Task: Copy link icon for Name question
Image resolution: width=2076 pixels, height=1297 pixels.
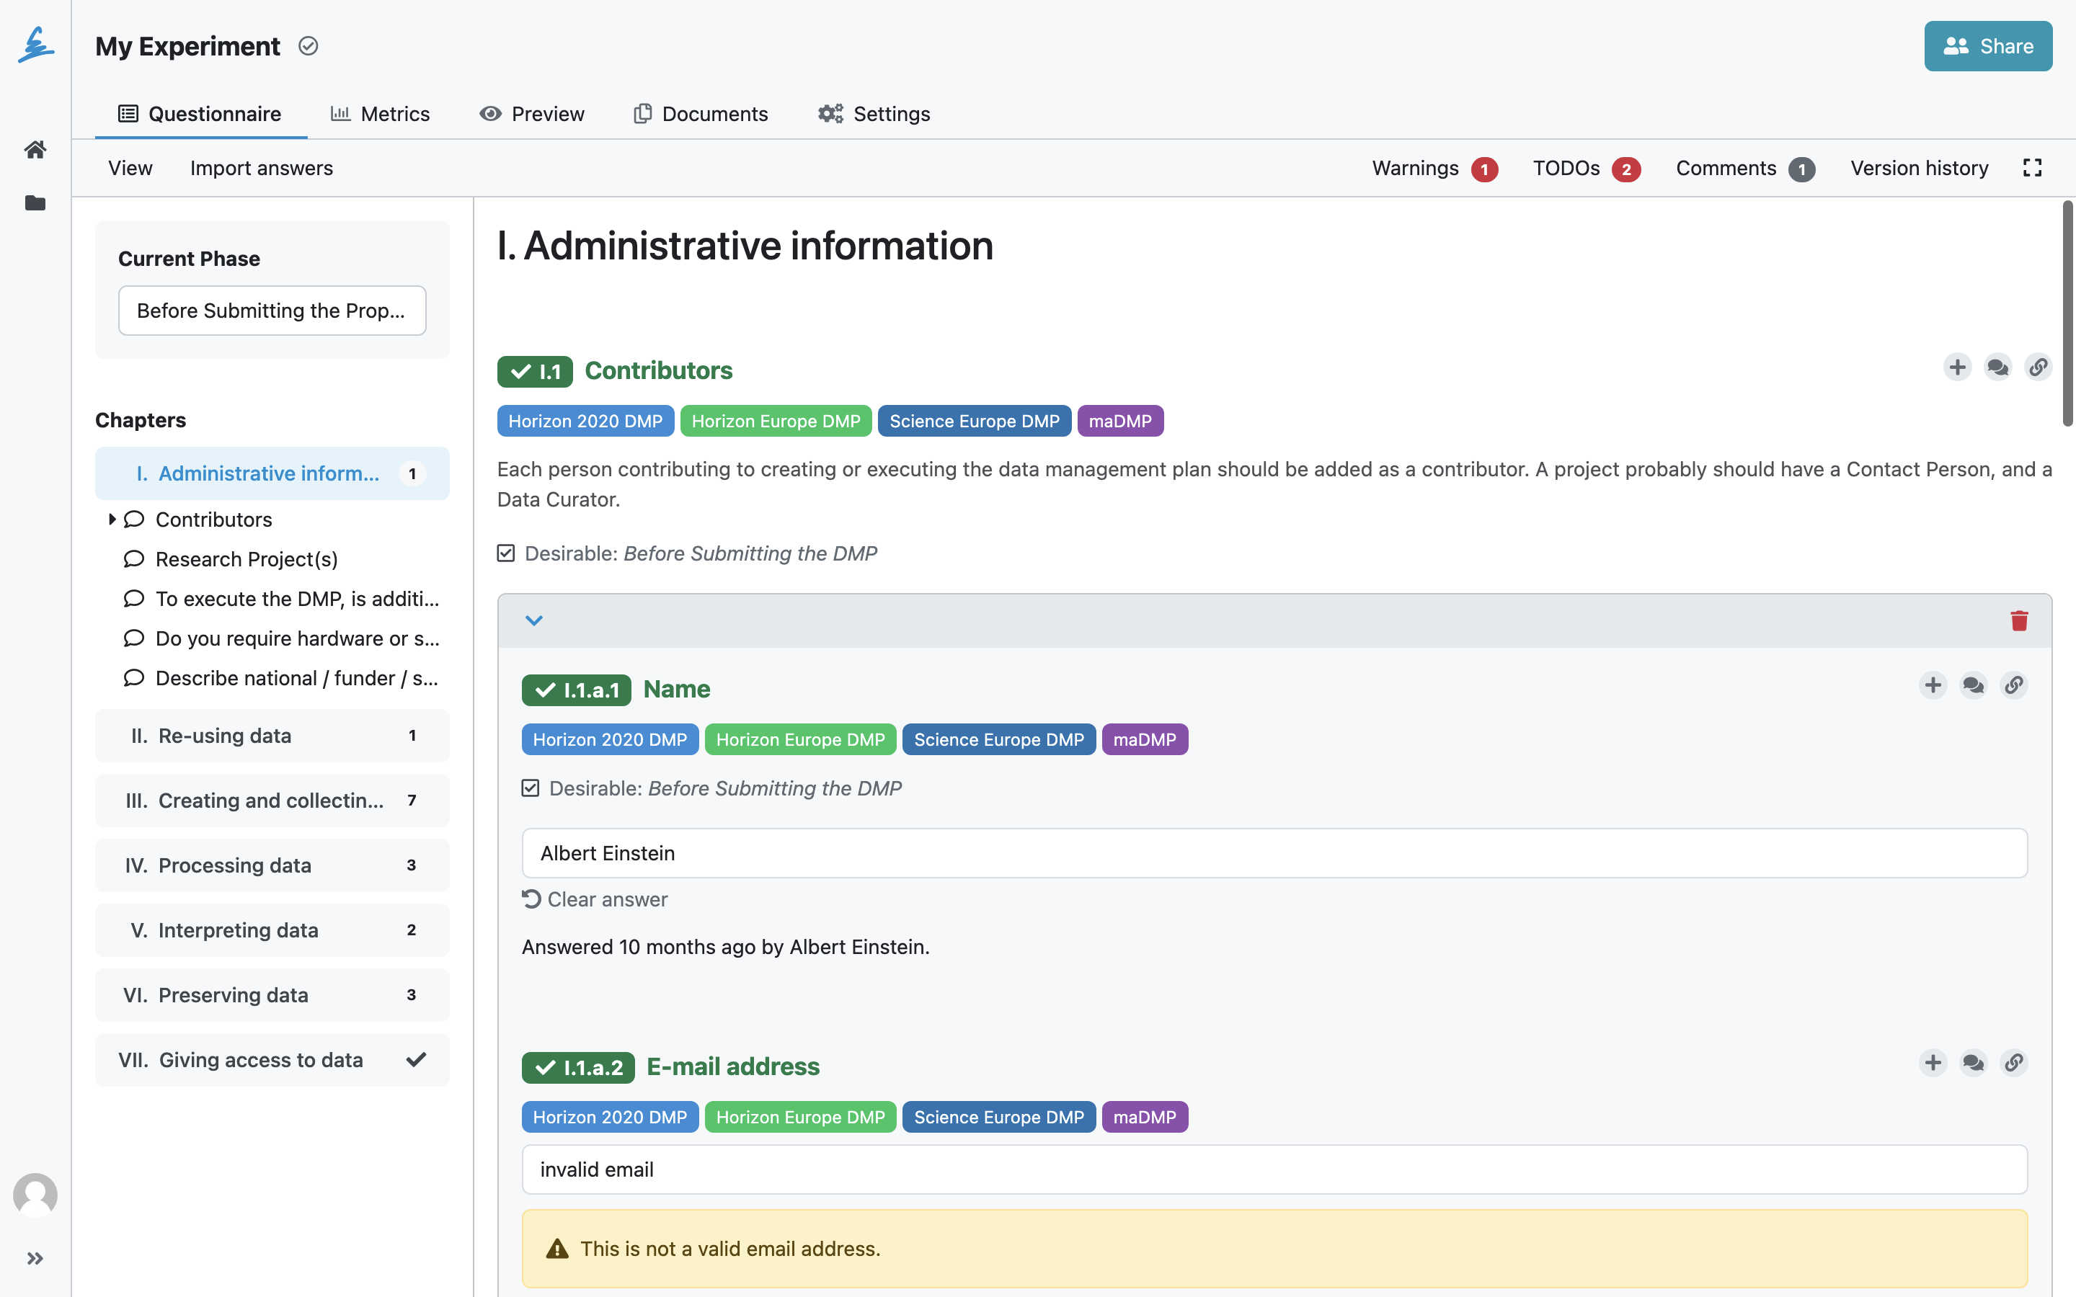Action: (x=2013, y=685)
